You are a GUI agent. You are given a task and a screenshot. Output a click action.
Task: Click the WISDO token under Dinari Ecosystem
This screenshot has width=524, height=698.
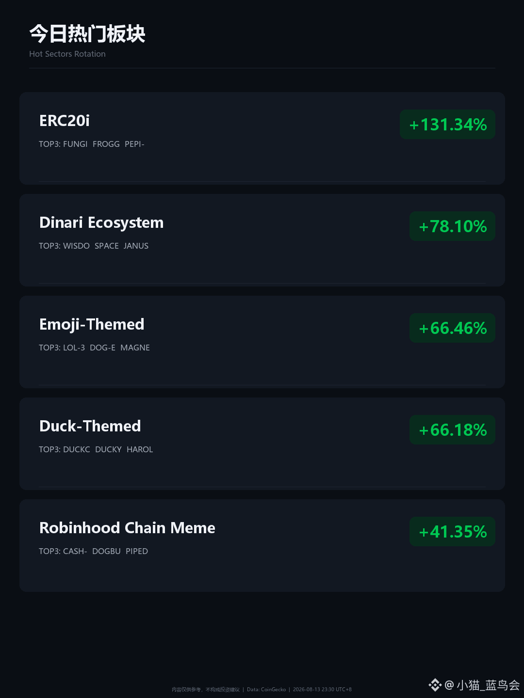[x=76, y=246]
